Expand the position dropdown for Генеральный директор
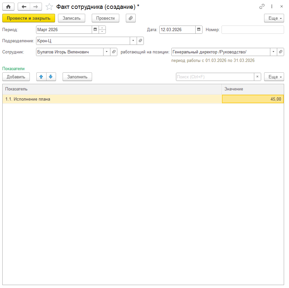 point(273,52)
